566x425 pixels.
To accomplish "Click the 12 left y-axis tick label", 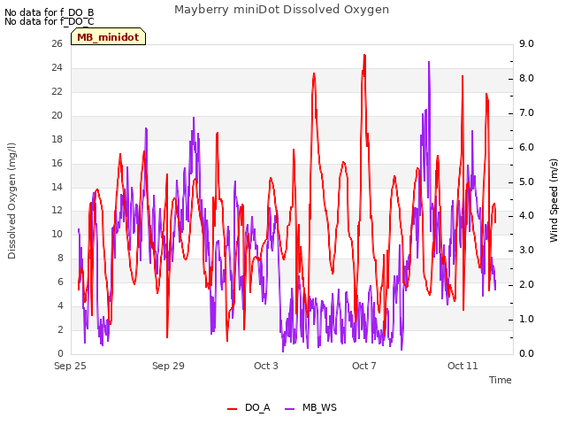I will [x=57, y=211].
